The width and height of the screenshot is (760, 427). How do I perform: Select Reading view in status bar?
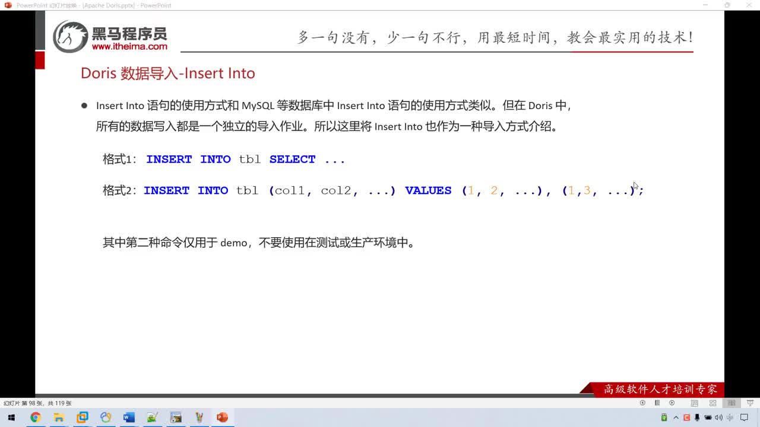tap(731, 403)
